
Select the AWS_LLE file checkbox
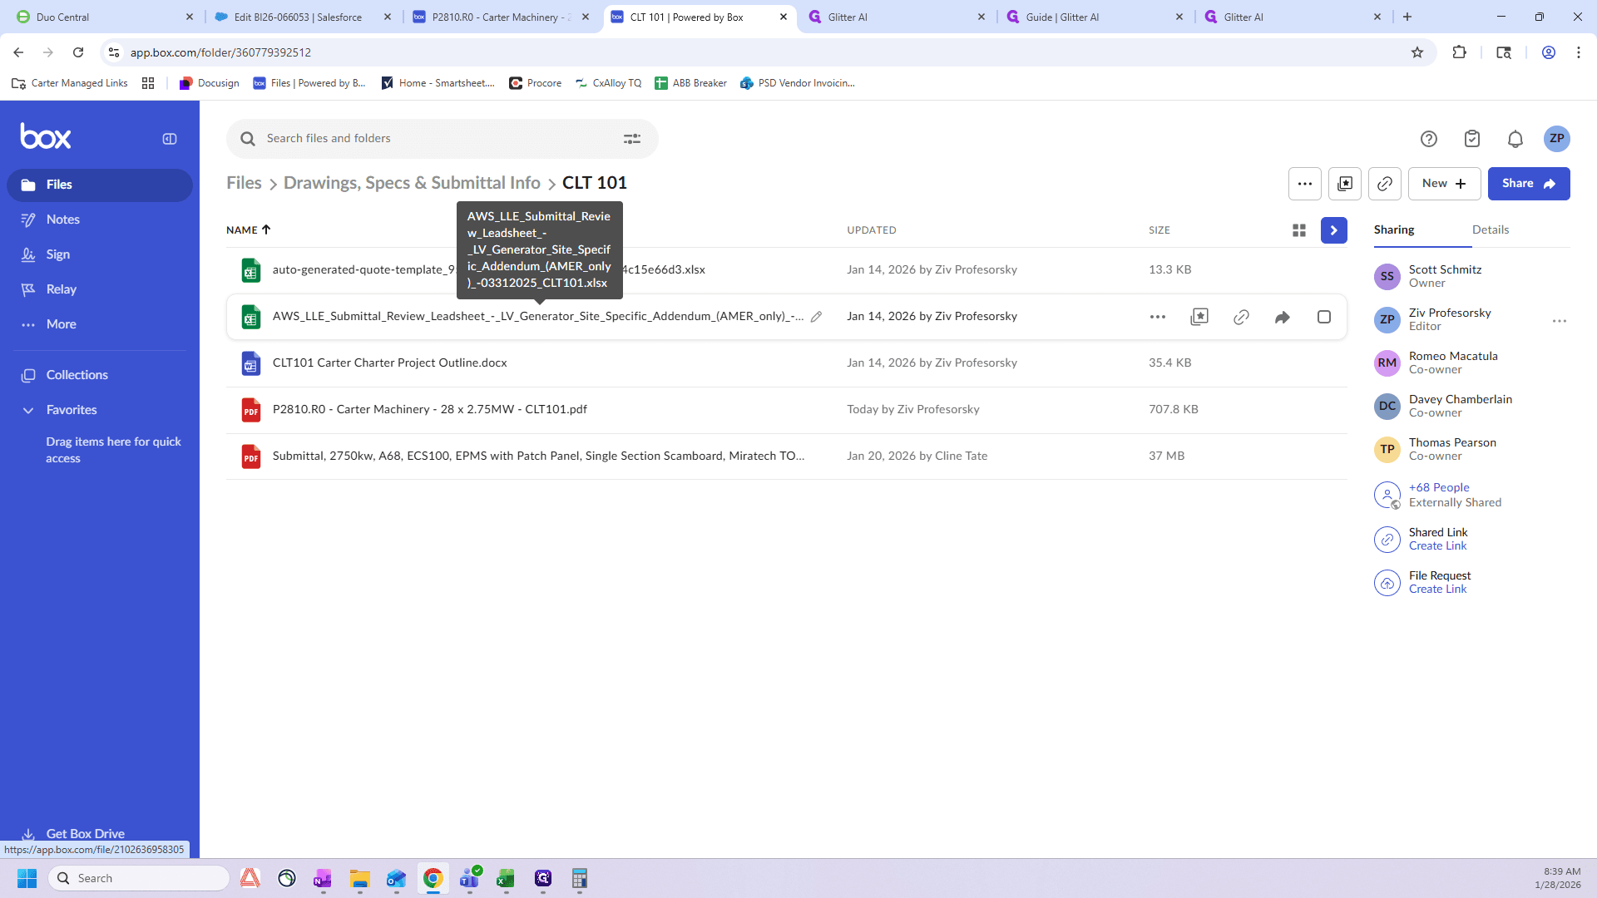[x=1324, y=317]
